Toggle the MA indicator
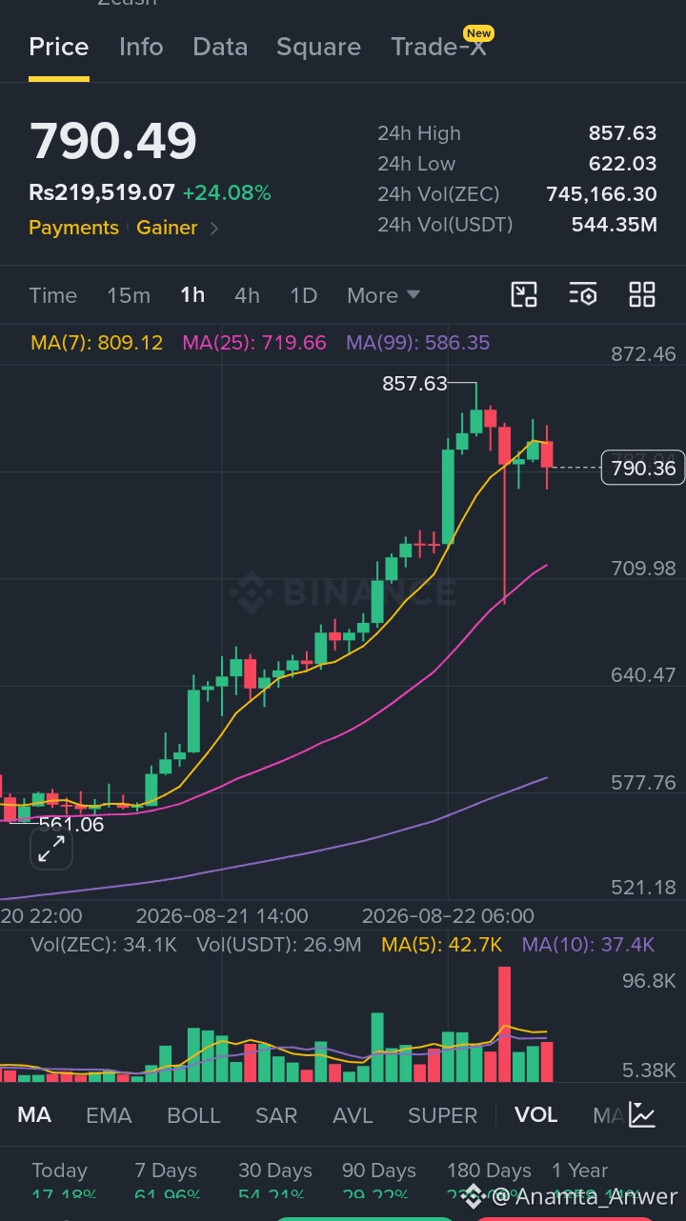Viewport: 686px width, 1221px height. pyautogui.click(x=34, y=1114)
